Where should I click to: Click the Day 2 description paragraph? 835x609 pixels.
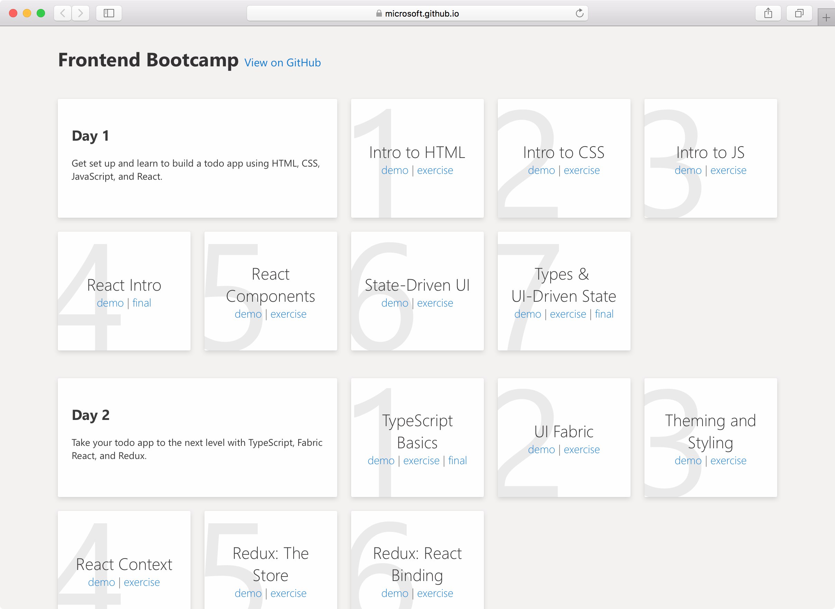point(197,449)
